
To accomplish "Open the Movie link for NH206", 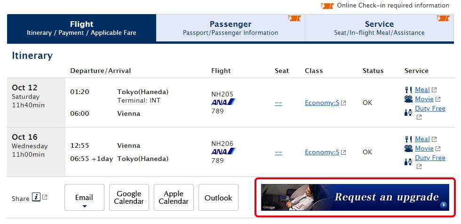I will (x=424, y=149).
